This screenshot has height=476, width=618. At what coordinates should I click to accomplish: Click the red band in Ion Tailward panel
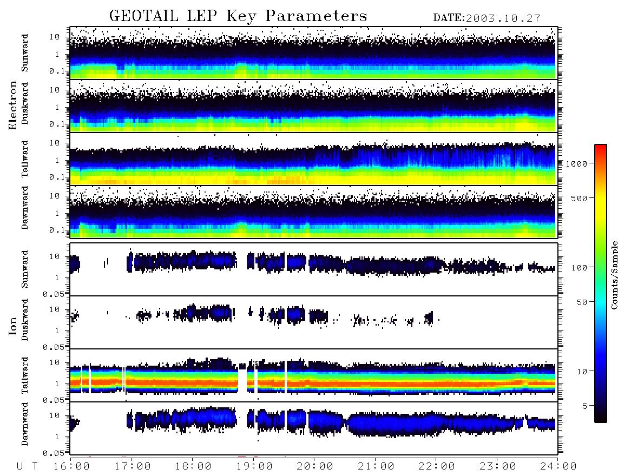314,382
